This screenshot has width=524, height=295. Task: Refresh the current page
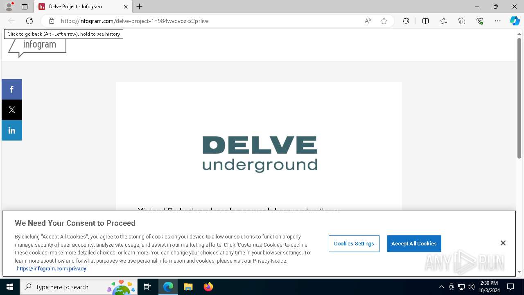click(29, 21)
